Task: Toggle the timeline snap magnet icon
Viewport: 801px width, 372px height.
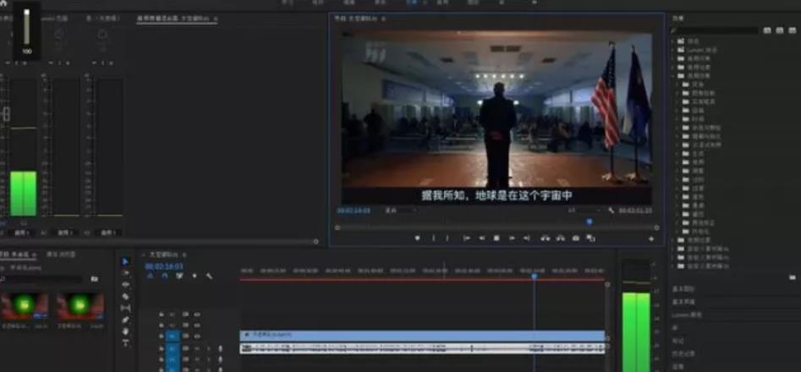Action: point(165,276)
